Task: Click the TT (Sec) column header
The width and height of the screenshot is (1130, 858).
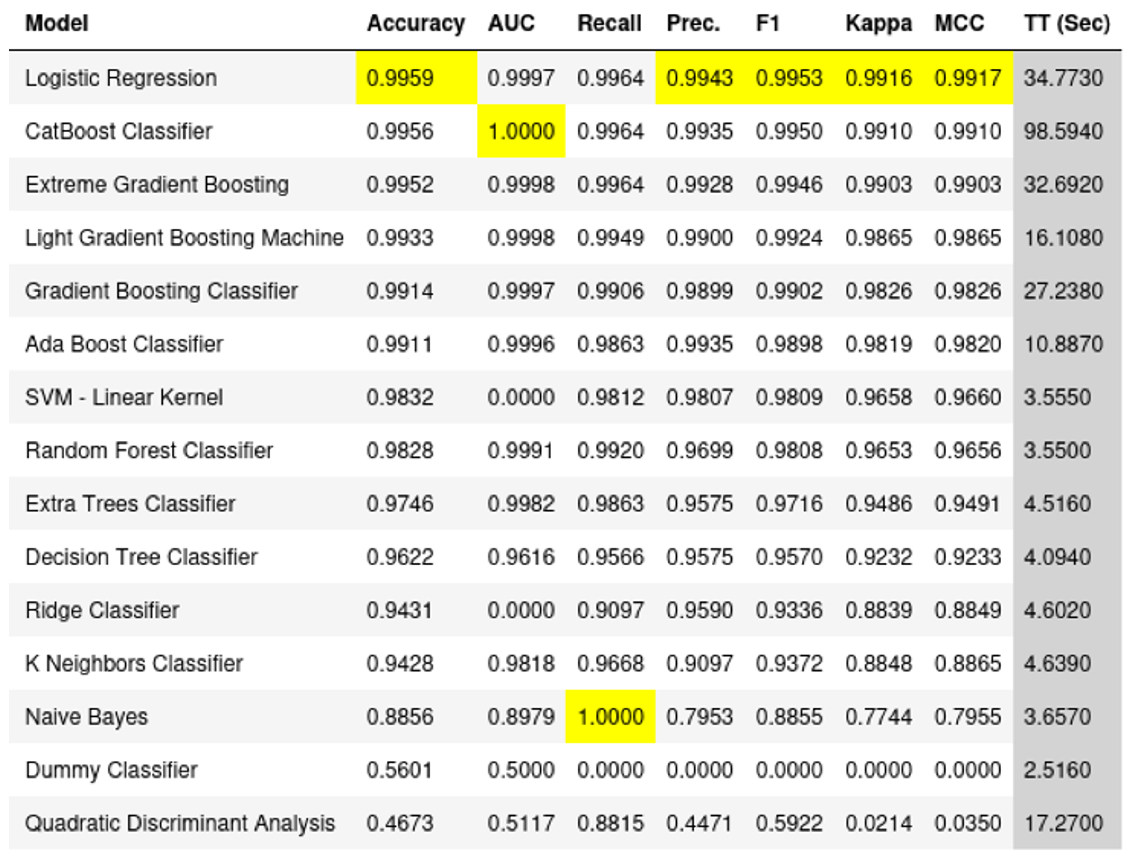Action: point(1066,24)
